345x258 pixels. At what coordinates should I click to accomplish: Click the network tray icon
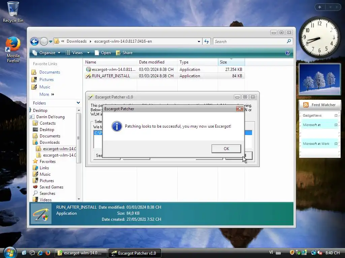[x=313, y=253]
